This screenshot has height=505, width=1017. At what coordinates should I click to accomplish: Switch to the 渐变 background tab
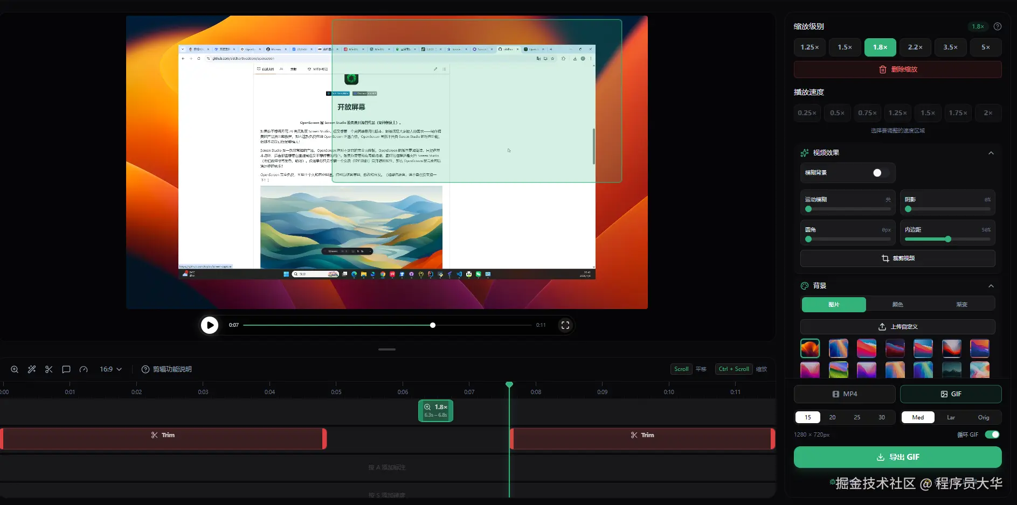(x=962, y=305)
